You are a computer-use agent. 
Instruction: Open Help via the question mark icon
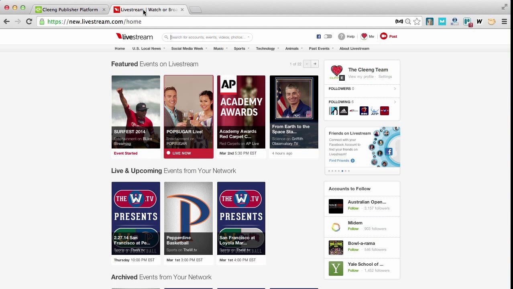(341, 37)
